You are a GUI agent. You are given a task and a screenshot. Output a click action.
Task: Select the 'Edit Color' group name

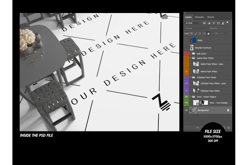pos(201,54)
